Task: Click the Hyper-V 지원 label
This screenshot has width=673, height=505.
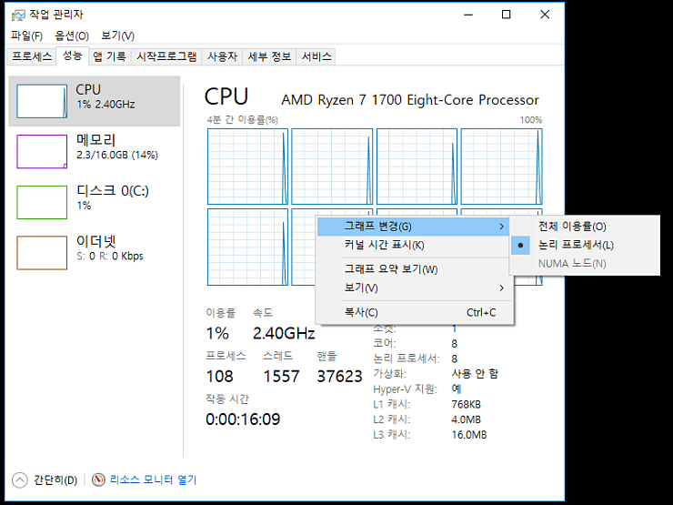Action: (405, 389)
